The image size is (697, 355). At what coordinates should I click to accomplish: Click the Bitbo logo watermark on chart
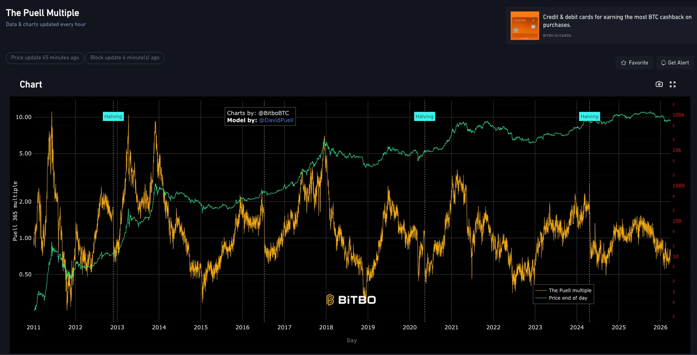coord(351,300)
